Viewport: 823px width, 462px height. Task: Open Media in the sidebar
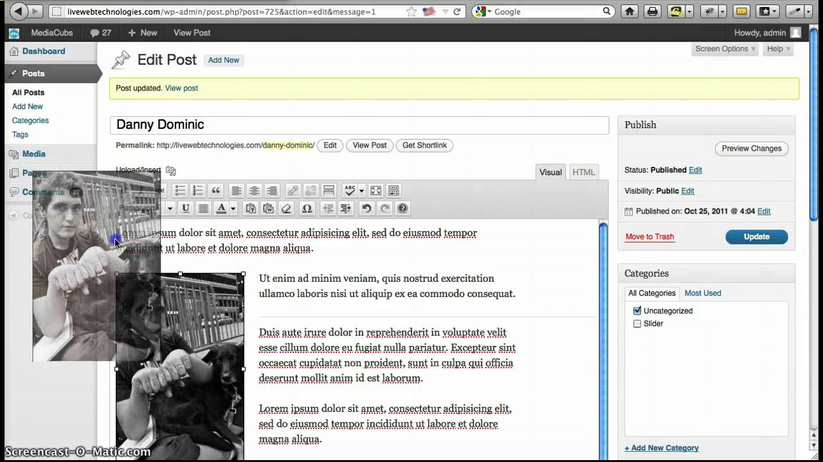click(34, 154)
